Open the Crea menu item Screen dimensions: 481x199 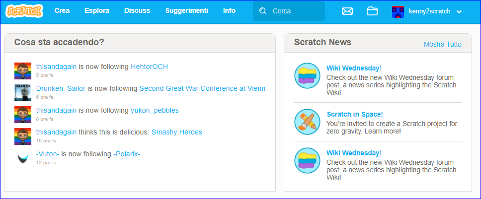[x=62, y=11]
